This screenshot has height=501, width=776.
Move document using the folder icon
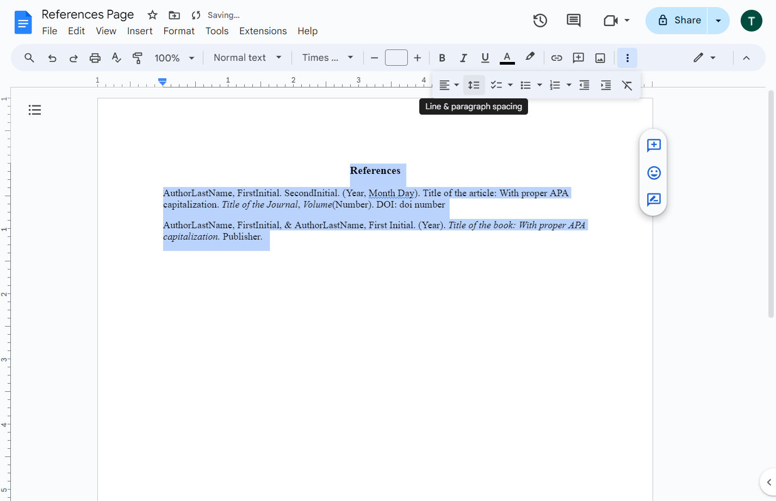coord(174,15)
